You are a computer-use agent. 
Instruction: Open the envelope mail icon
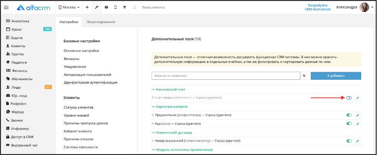point(106,7)
